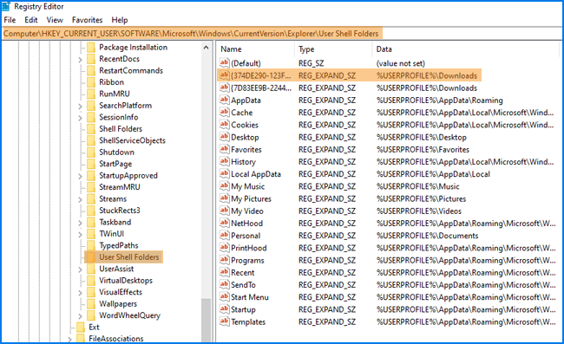This screenshot has width=564, height=344.
Task: Click the PrintHood value string icon
Action: coord(224,248)
